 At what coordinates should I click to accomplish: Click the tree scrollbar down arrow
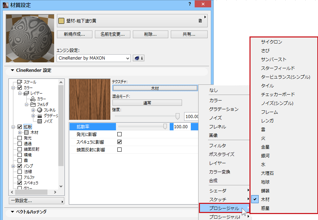(x=61, y=186)
